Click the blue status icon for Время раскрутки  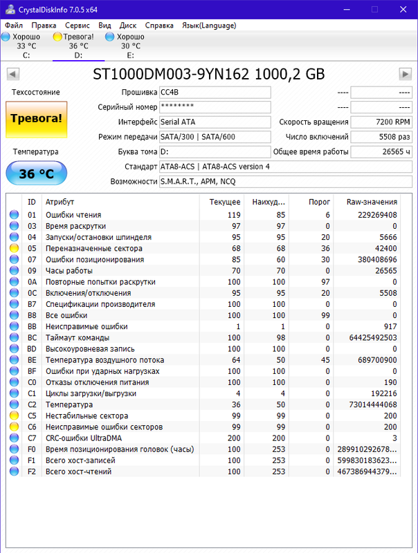(x=14, y=226)
